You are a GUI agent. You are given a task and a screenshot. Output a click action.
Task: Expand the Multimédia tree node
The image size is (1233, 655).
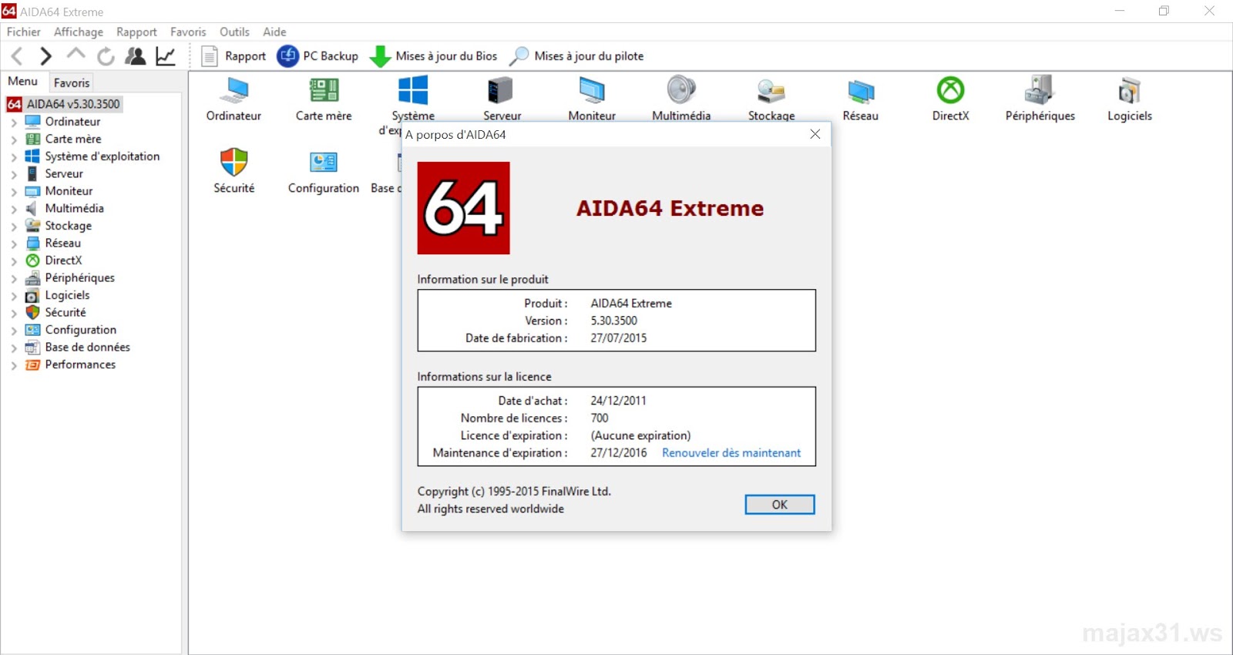(14, 209)
